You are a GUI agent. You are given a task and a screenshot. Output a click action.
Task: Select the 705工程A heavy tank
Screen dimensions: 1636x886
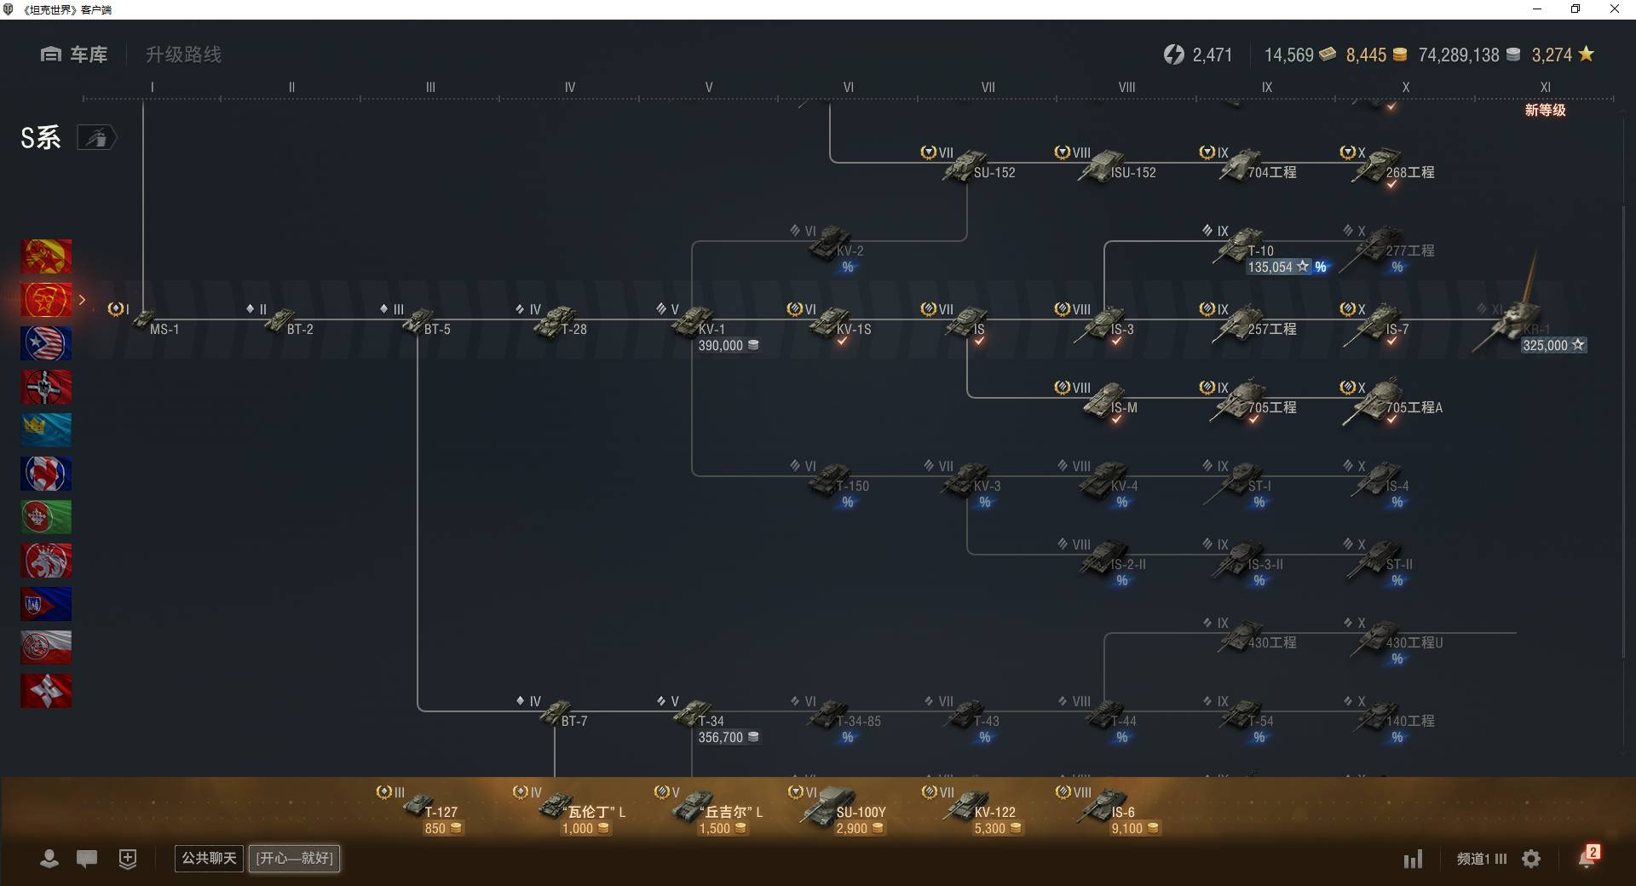click(1391, 402)
